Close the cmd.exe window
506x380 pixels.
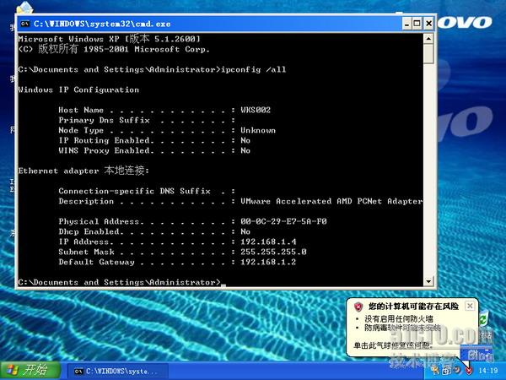pyautogui.click(x=428, y=24)
